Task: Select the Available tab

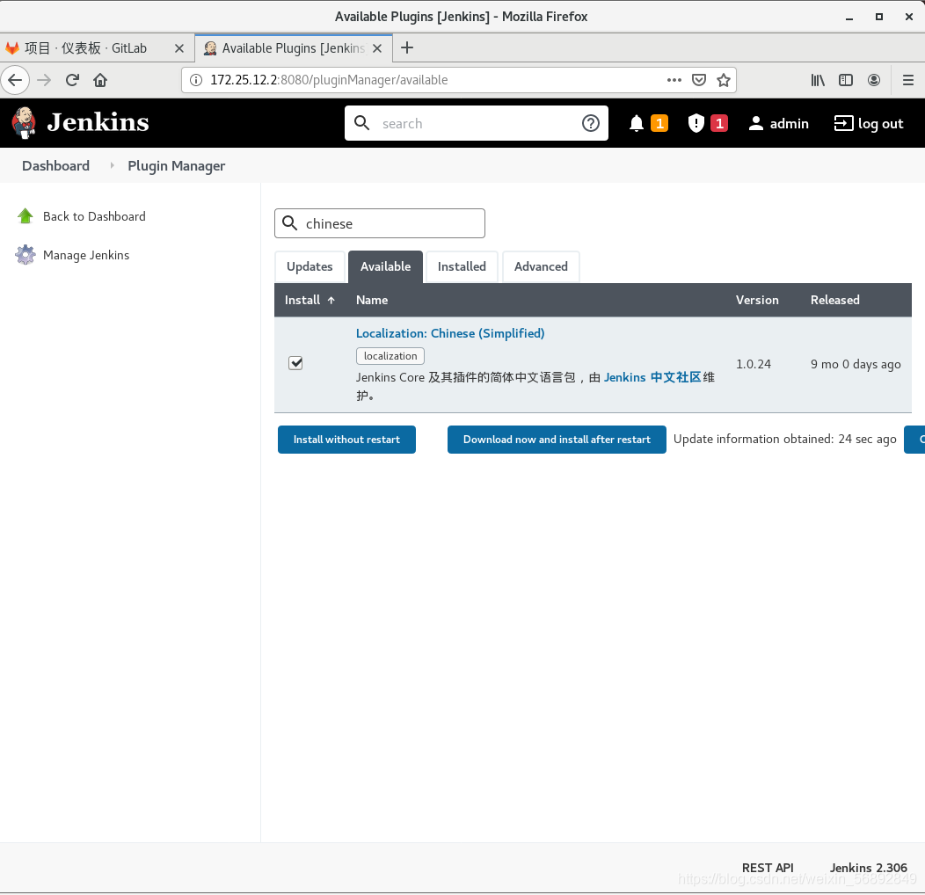Action: (x=385, y=266)
